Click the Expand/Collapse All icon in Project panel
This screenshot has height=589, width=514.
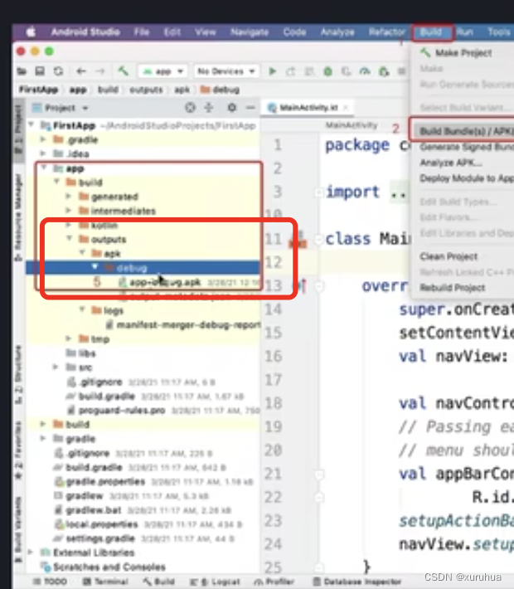pos(209,108)
